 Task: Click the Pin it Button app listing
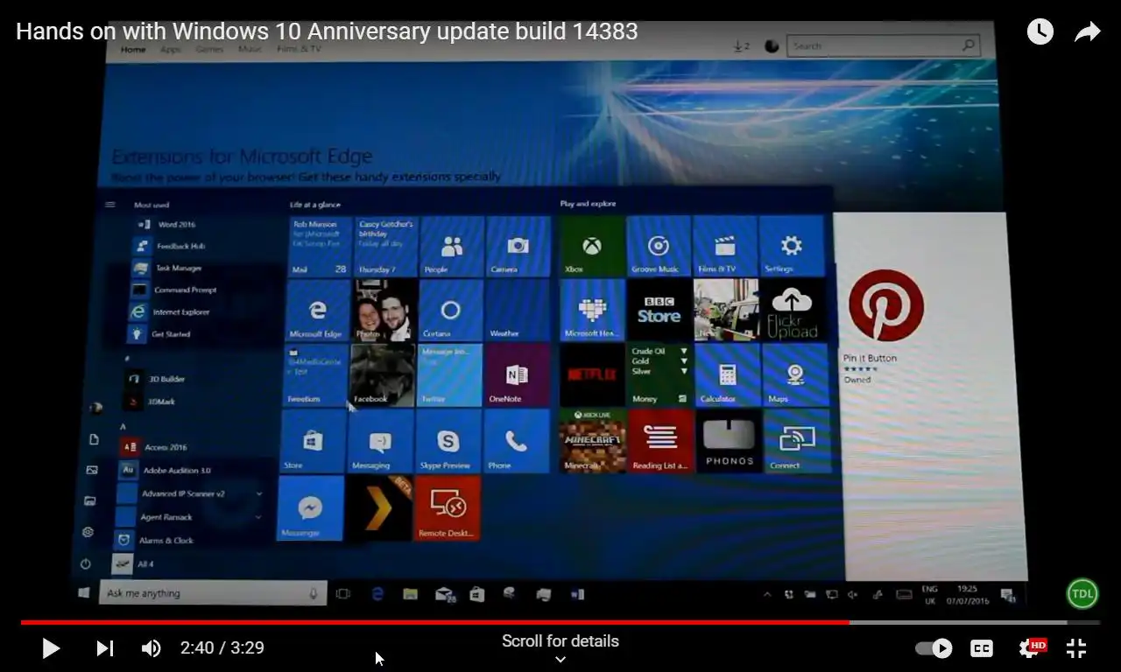coord(885,325)
